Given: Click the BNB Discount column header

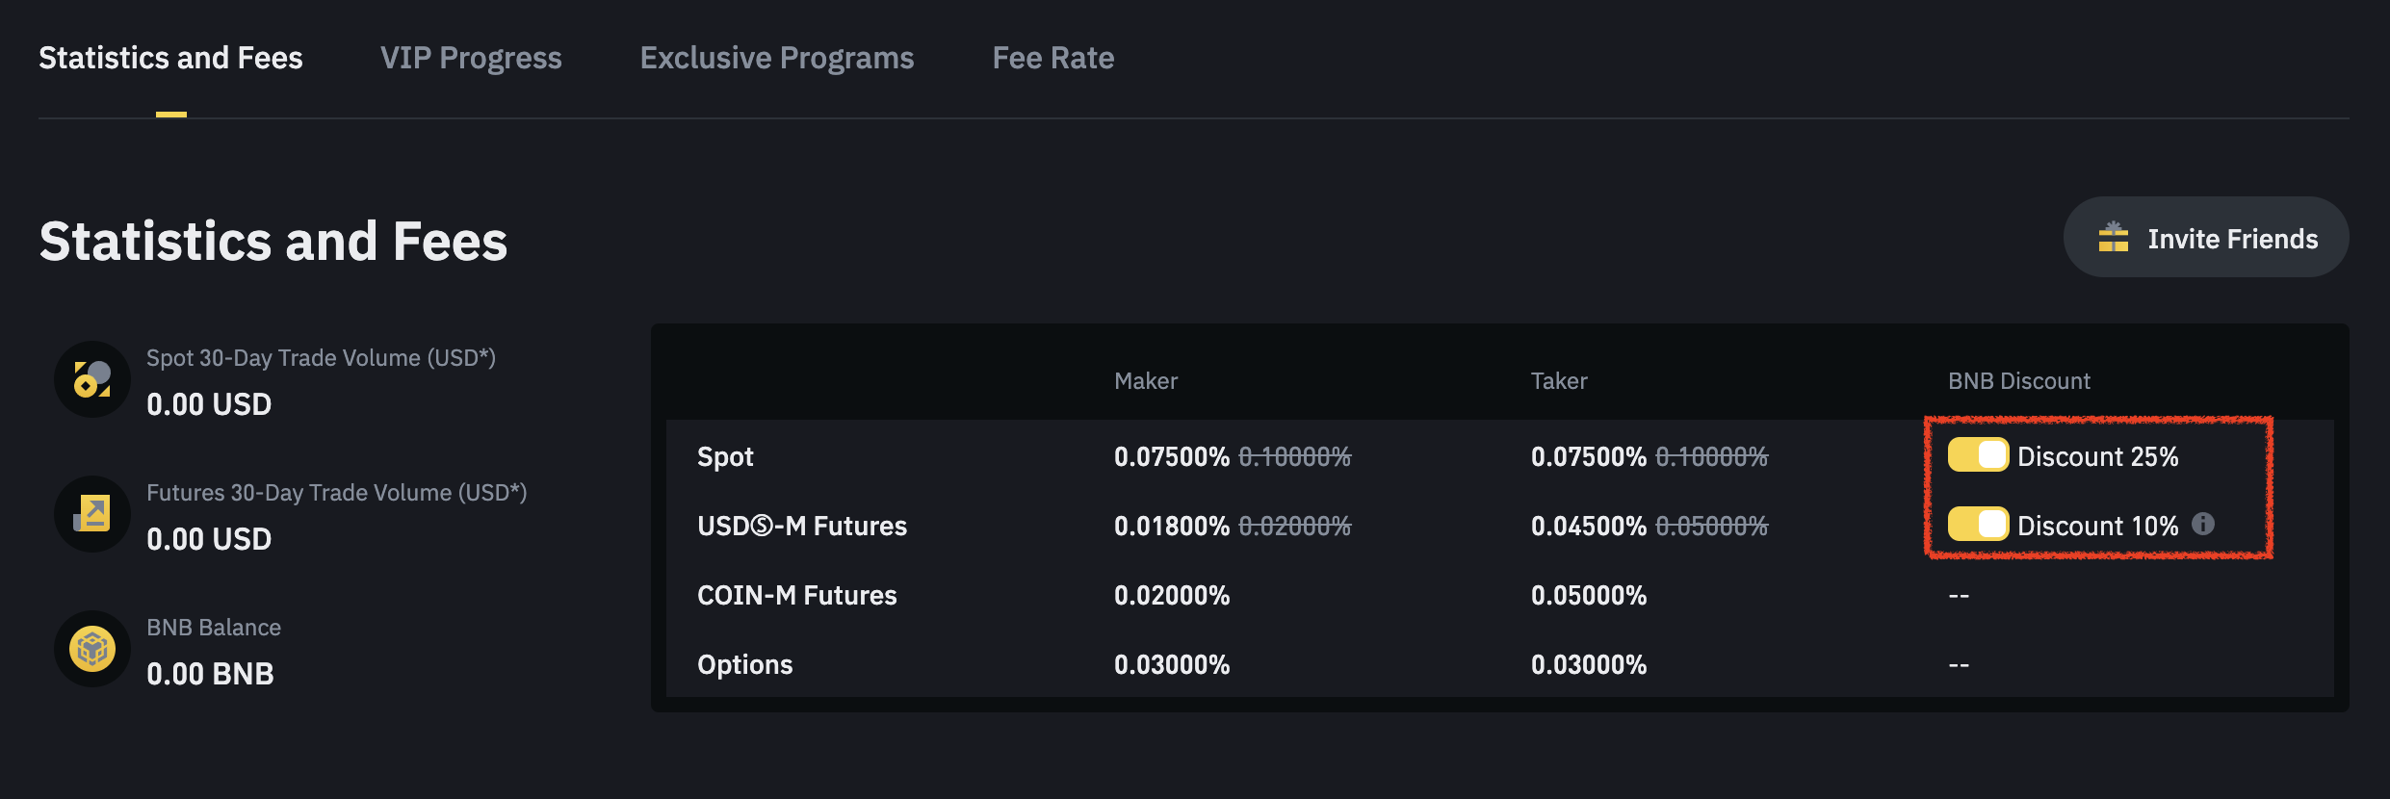Looking at the screenshot, I should (2019, 381).
